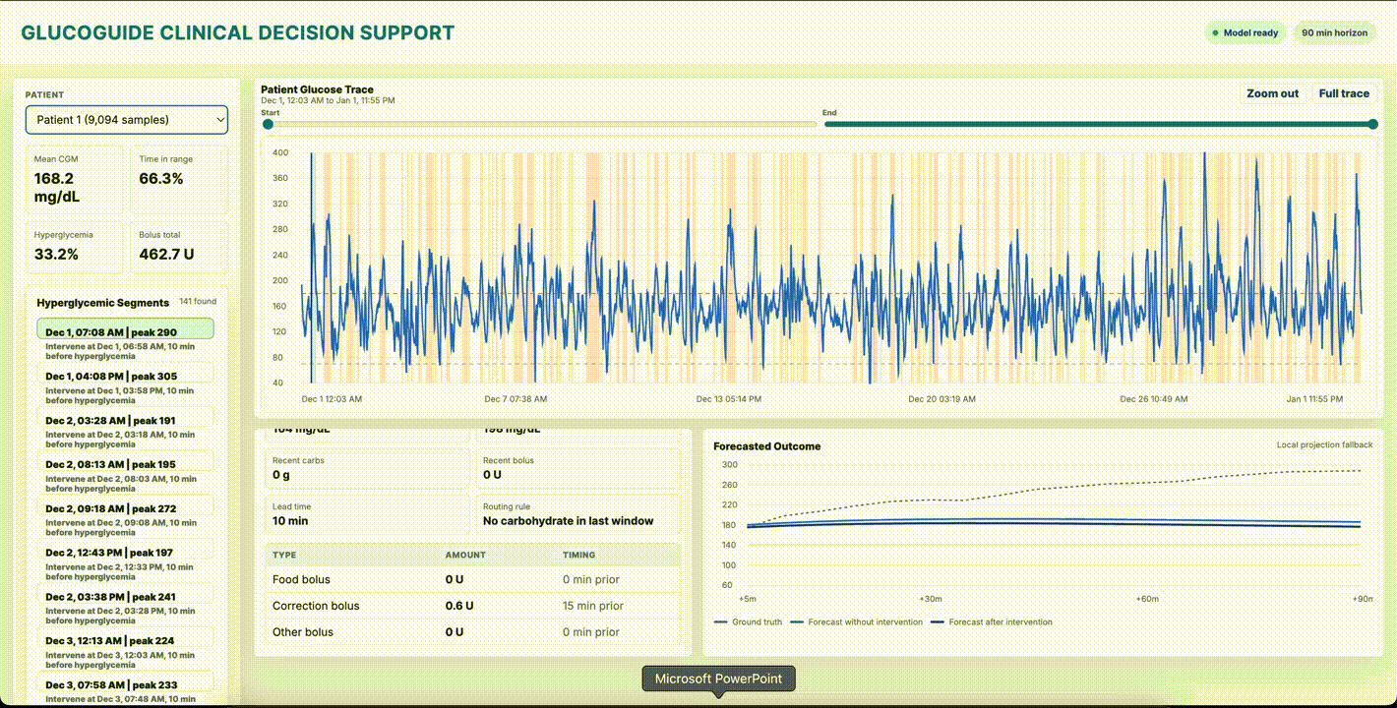The height and width of the screenshot is (708, 1397).
Task: Click the Correction bolus amount 0.6 U
Action: coord(459,606)
